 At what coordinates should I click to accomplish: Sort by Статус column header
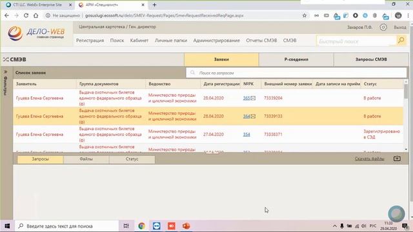coord(370,84)
